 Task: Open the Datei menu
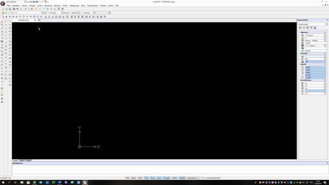coord(9,6)
